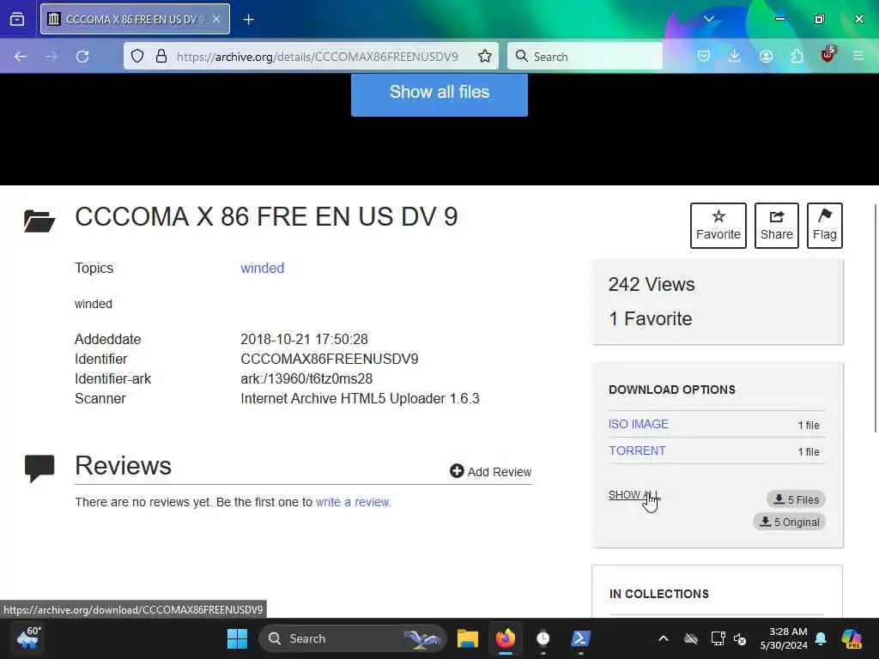Viewport: 879px width, 659px height.
Task: Open a new browser tab
Action: pos(248,20)
